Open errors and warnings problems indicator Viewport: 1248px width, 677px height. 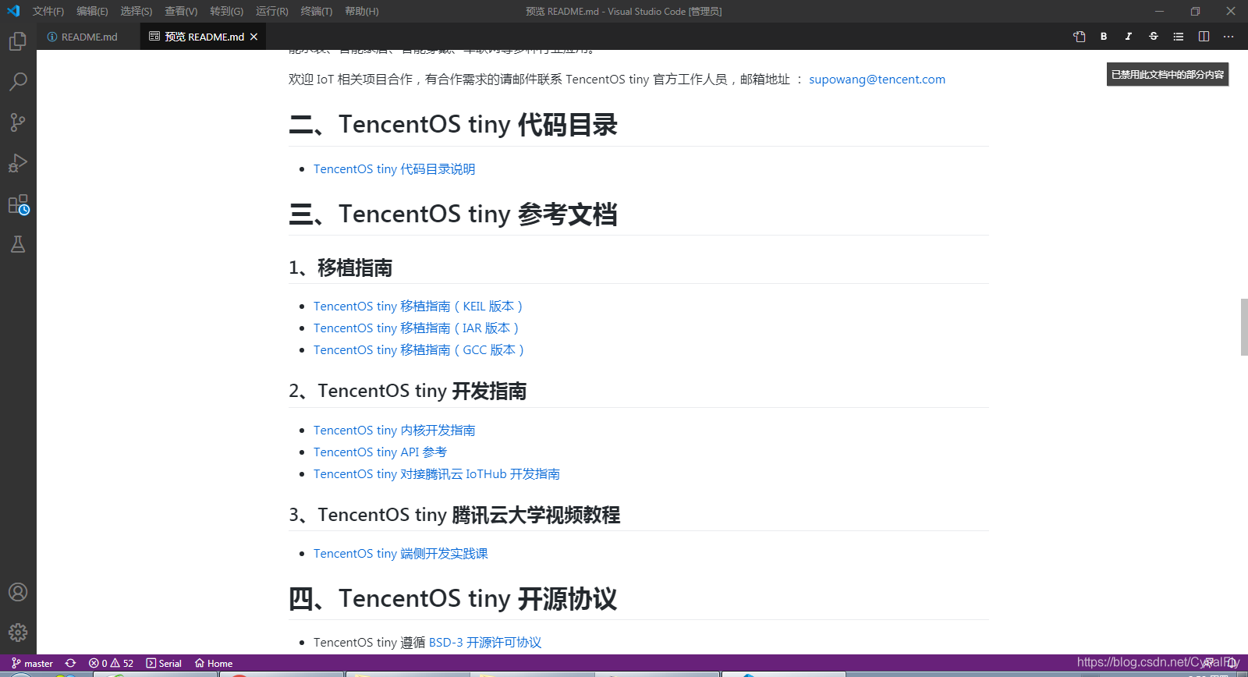coord(111,664)
